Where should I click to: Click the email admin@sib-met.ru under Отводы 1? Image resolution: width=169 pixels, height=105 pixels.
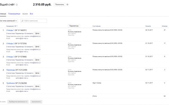[x=22, y=38]
